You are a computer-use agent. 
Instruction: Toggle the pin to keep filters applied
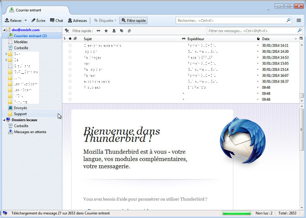tap(67, 31)
